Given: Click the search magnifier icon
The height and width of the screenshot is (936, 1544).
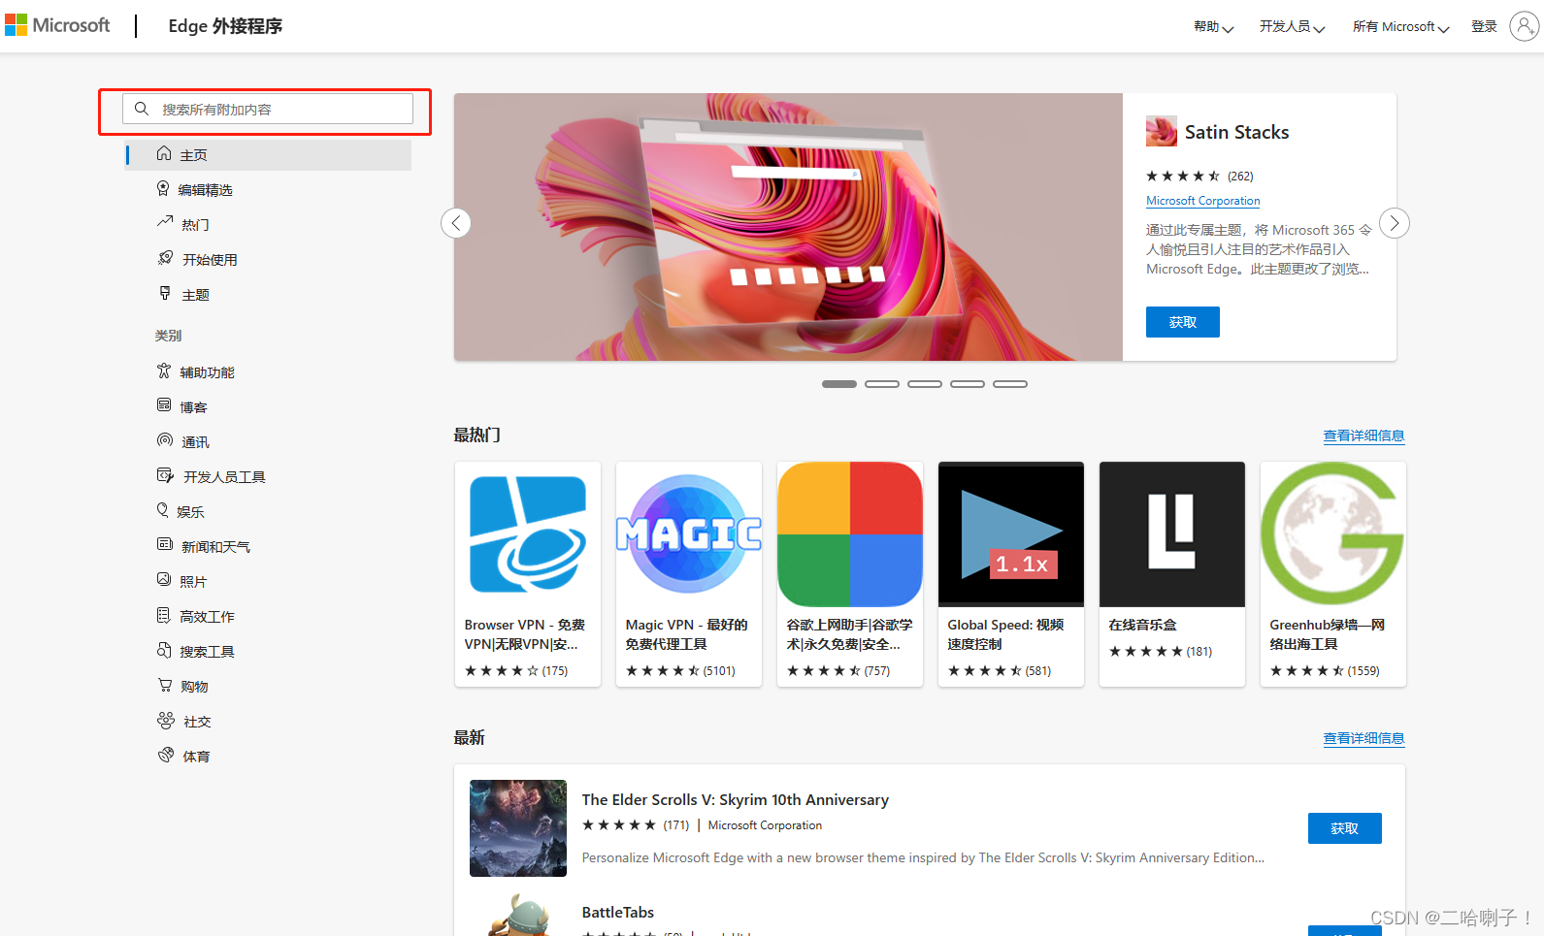Looking at the screenshot, I should coord(142,109).
